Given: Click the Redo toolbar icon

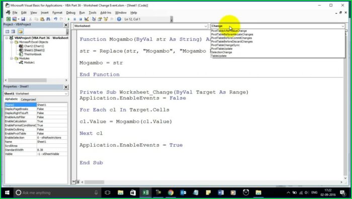Looking at the screenshot, I should [61, 19].
